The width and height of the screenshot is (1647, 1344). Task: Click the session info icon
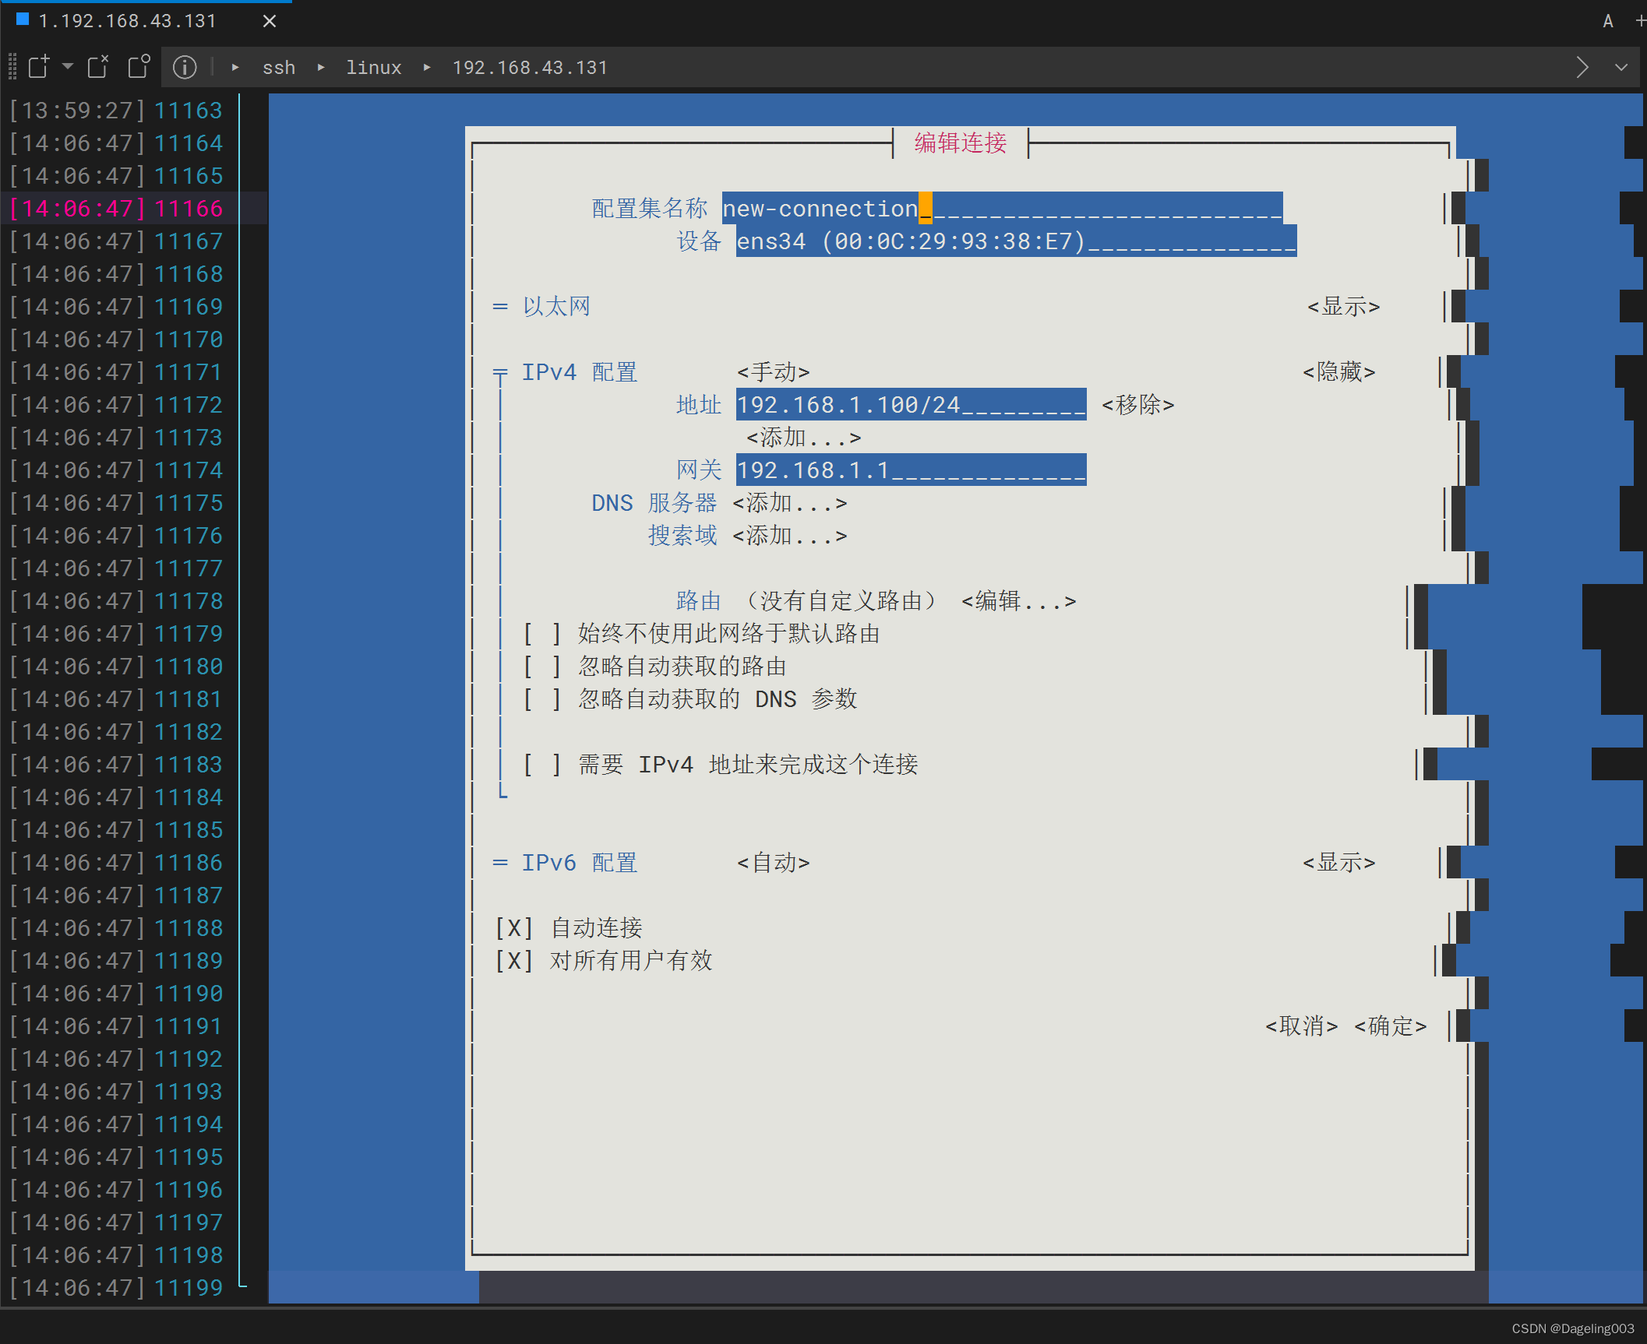(x=185, y=68)
